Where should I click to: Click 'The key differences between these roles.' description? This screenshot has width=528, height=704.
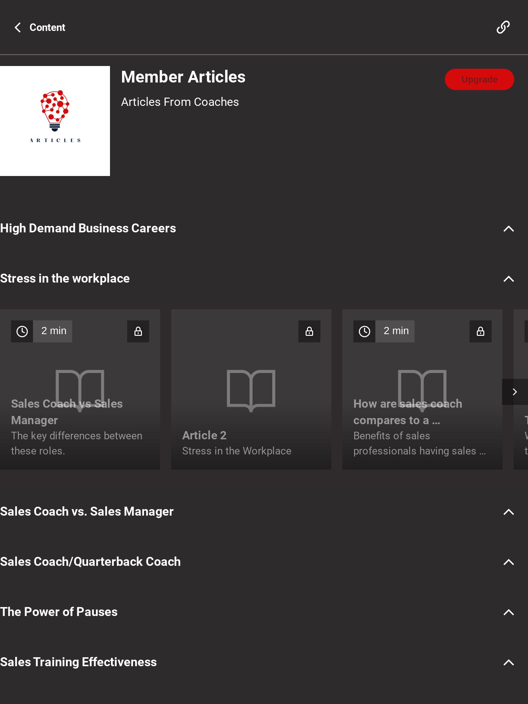point(77,443)
